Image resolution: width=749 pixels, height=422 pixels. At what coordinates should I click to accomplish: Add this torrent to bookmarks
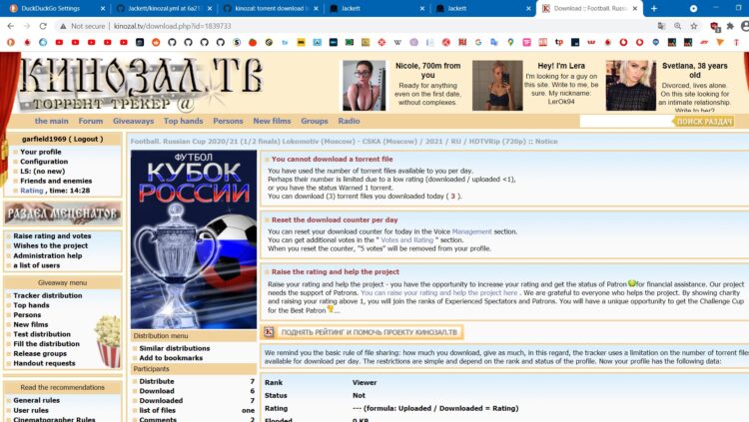pyautogui.click(x=171, y=358)
